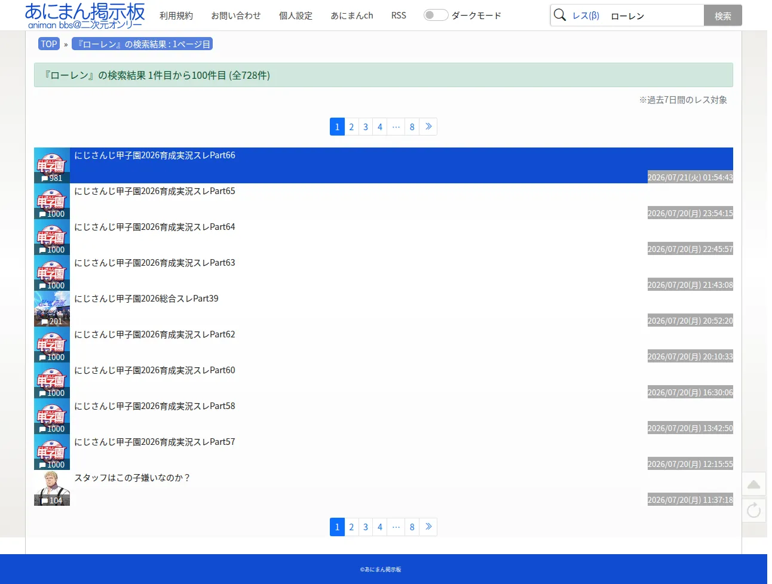Click thumbnail of Part60 thread
Screen dimensions: 772x584
tap(52, 380)
